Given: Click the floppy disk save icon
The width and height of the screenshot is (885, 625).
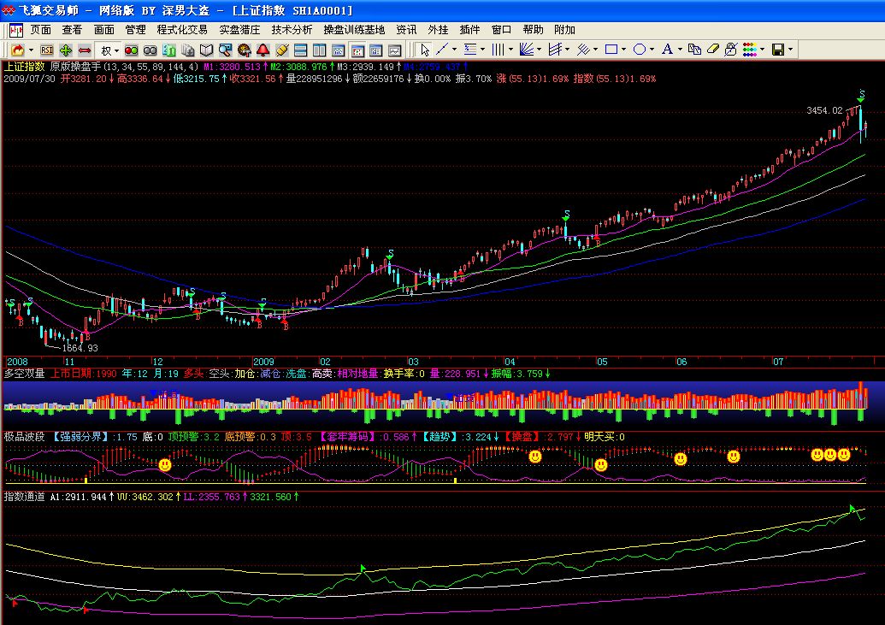Looking at the screenshot, I should click(778, 50).
